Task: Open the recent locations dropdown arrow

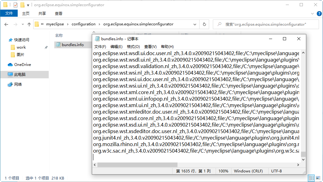Action: click(22, 24)
